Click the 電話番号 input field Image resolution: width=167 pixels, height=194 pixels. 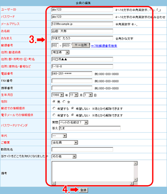click(x=72, y=74)
